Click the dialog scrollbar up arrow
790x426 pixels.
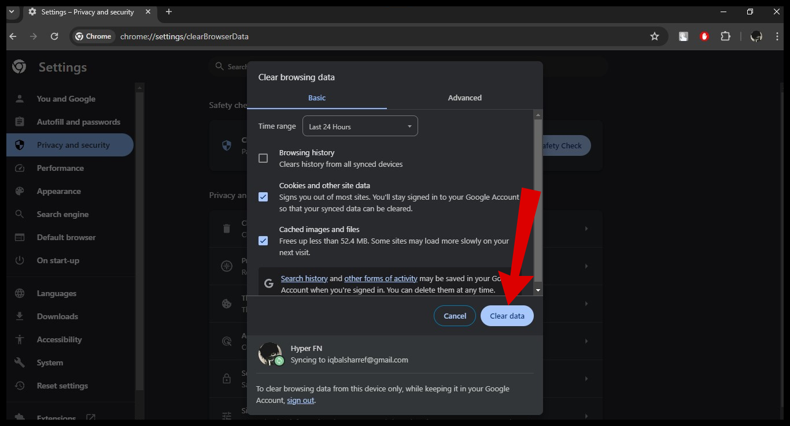tap(538, 115)
